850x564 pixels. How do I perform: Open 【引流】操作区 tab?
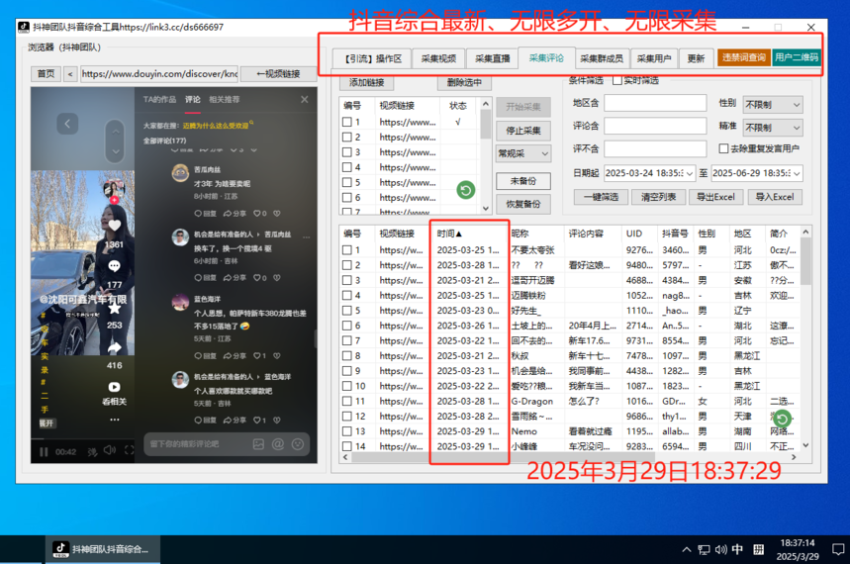point(373,58)
